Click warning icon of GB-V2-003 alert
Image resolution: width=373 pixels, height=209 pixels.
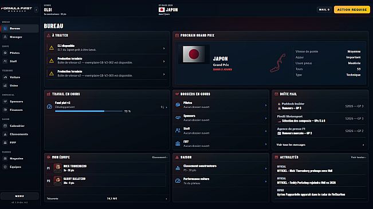pos(52,74)
